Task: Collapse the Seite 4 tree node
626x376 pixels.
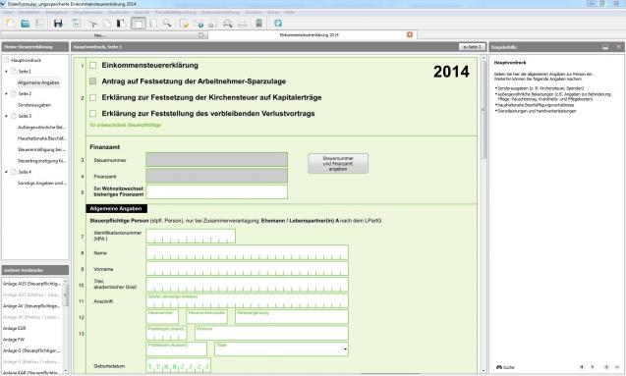Action: [6, 172]
